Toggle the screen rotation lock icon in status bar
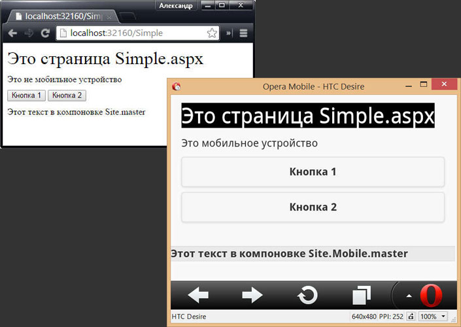The height and width of the screenshot is (327, 461). tap(411, 317)
